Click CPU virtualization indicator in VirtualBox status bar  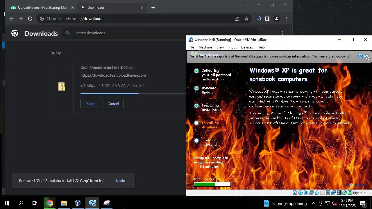pos(339,193)
